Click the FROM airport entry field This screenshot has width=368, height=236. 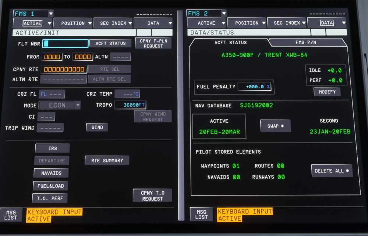pos(52,57)
